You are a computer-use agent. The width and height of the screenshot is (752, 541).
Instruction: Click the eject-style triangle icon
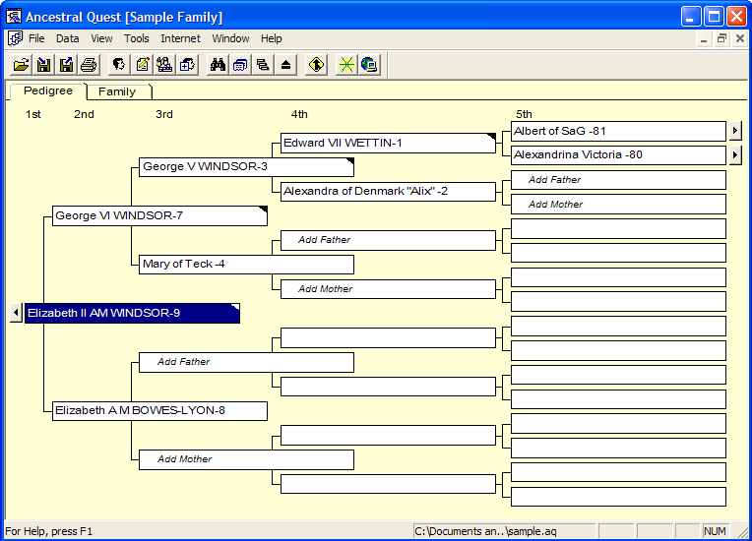(285, 65)
